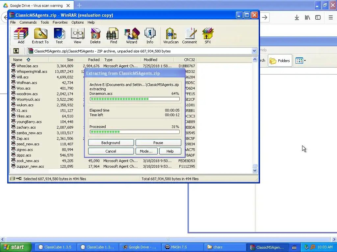Click the magnifier tray icon near the clock

[x=313, y=247]
